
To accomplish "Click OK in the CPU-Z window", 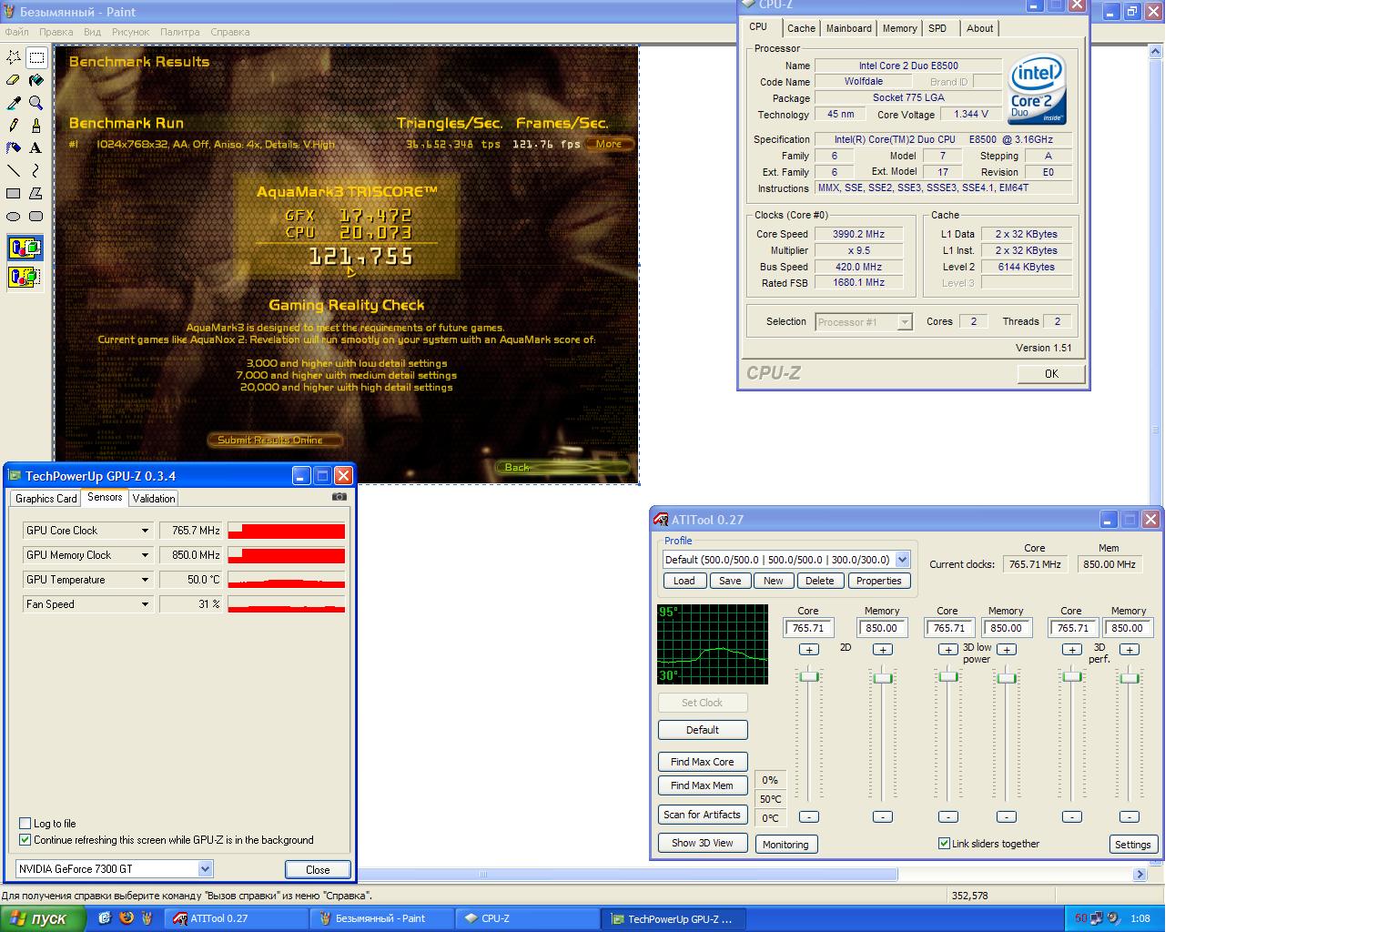I will point(1051,373).
